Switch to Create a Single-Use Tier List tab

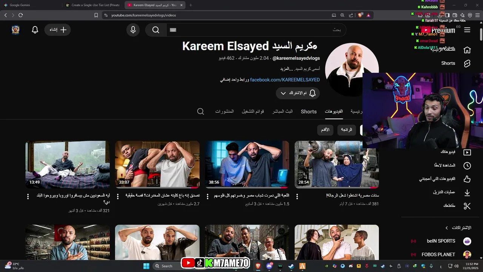pyautogui.click(x=93, y=5)
